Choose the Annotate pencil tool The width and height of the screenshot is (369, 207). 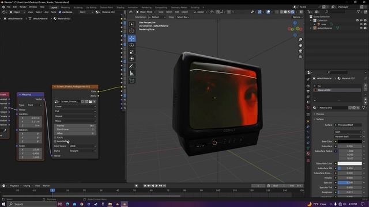[132, 67]
